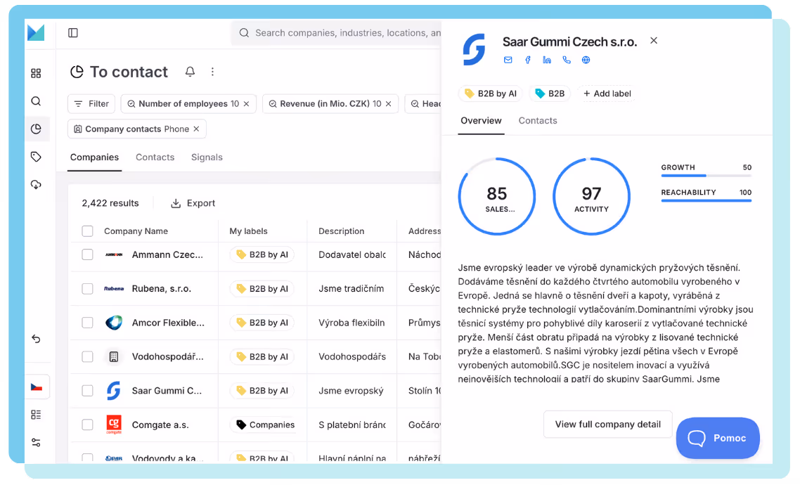Click the app logo in the sidebar

tap(36, 32)
